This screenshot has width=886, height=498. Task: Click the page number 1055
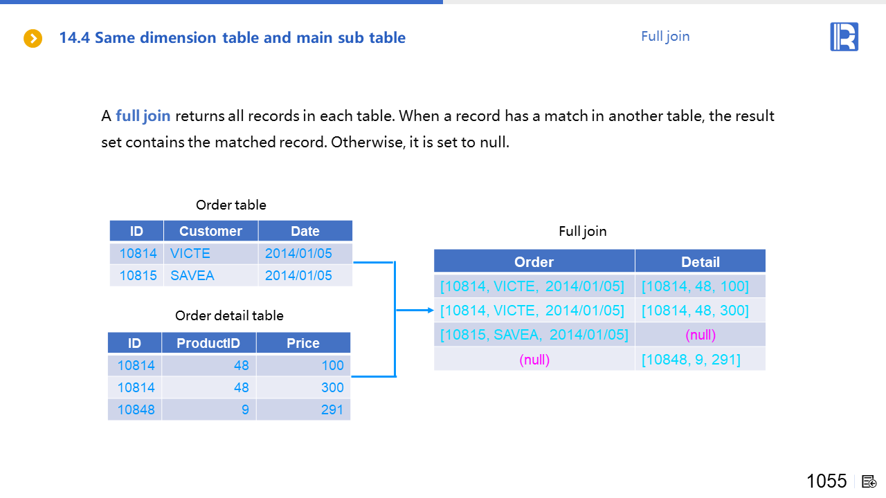tap(826, 481)
